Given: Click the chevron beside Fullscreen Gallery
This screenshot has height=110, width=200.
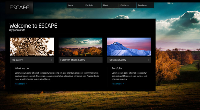Looking at the screenshot, I should click(149, 60).
